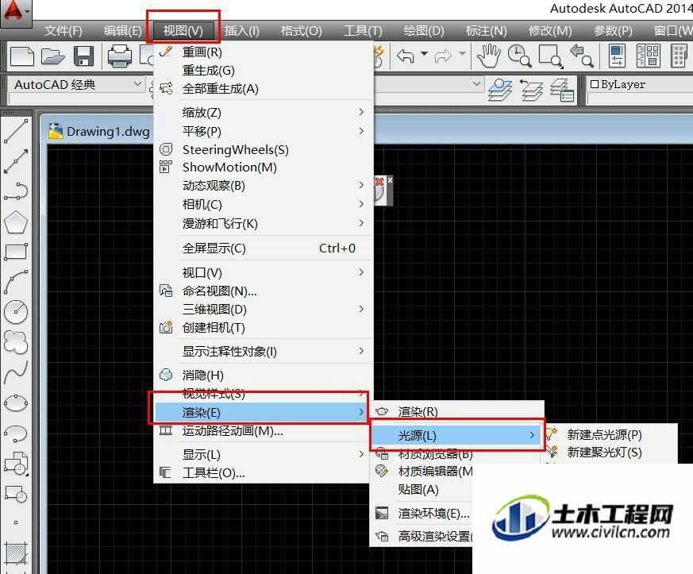Image resolution: width=693 pixels, height=574 pixels.
Task: Choose 消隐(H) menu item
Action: 264,376
